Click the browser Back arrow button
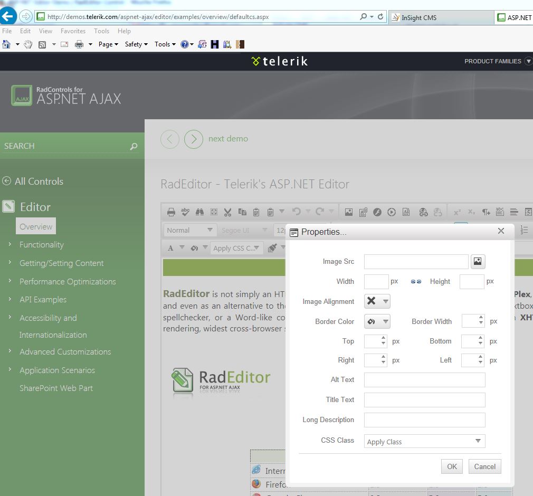Viewport: 533px width, 496px height. pyautogui.click(x=8, y=16)
